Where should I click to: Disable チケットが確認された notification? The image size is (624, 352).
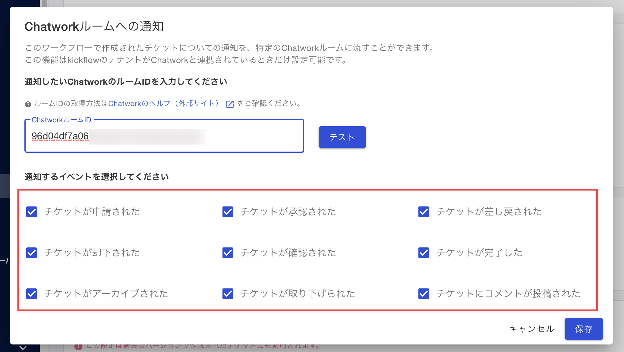(228, 253)
